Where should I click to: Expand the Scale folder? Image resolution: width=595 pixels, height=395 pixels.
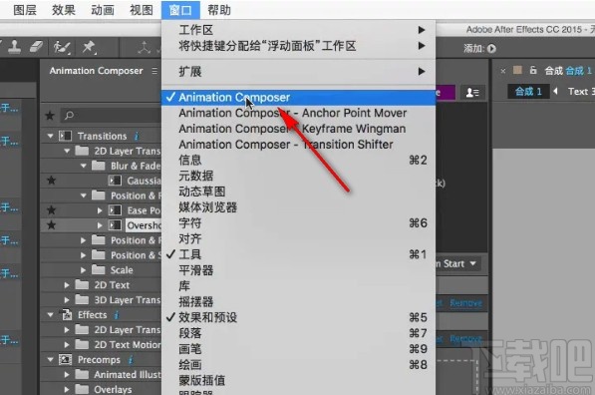(83, 270)
